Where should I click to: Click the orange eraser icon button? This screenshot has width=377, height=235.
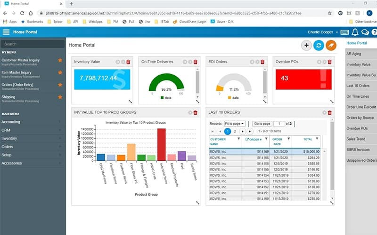pyautogui.click(x=331, y=45)
